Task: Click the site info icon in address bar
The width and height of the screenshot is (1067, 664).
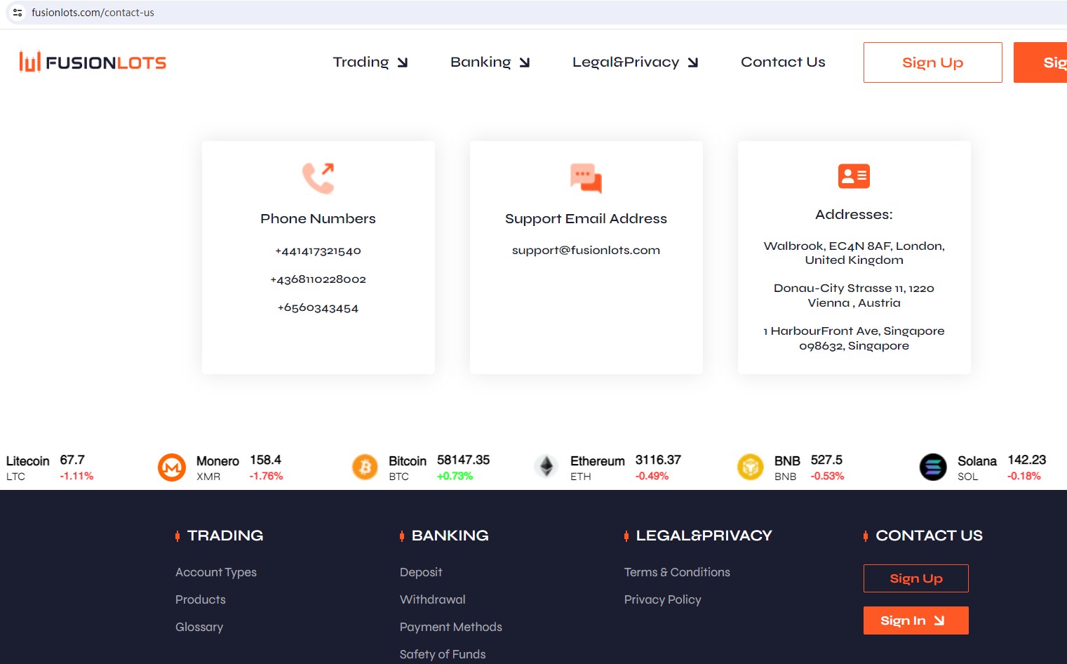Action: click(18, 13)
